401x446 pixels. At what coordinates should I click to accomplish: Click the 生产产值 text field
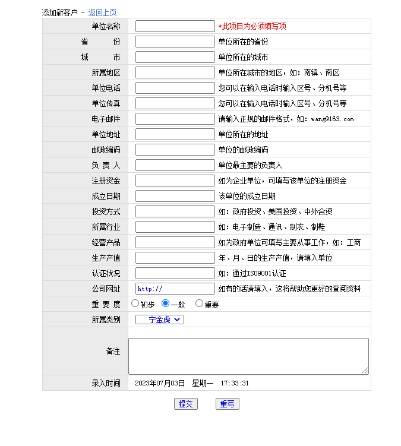(x=175, y=258)
